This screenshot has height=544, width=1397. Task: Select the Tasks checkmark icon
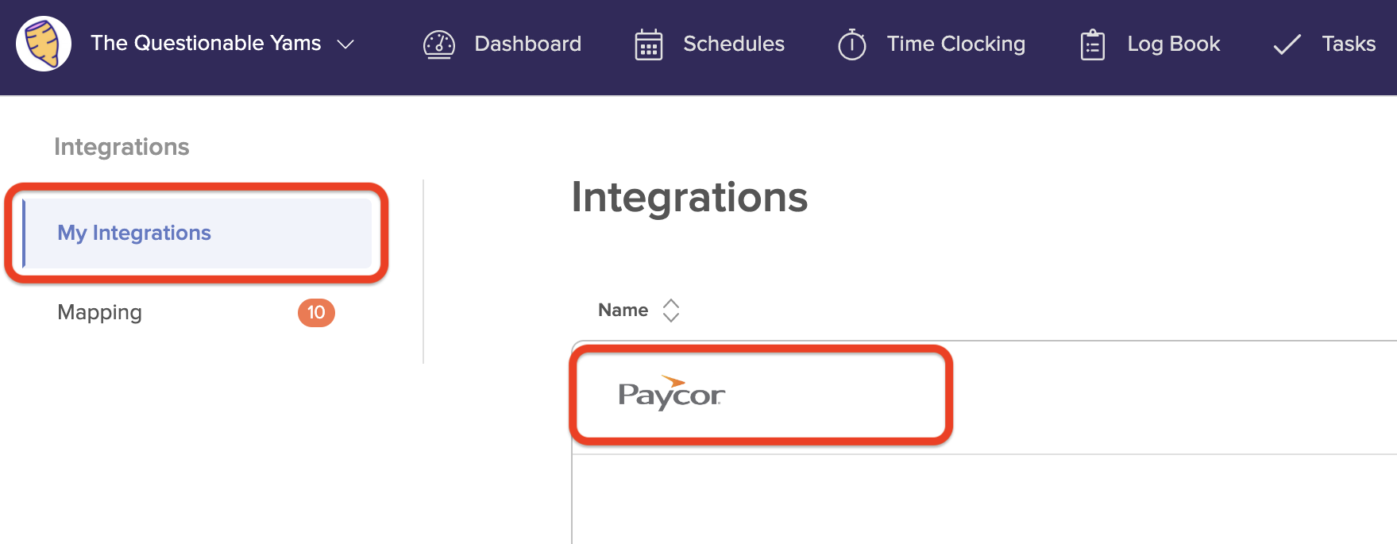[1286, 45]
